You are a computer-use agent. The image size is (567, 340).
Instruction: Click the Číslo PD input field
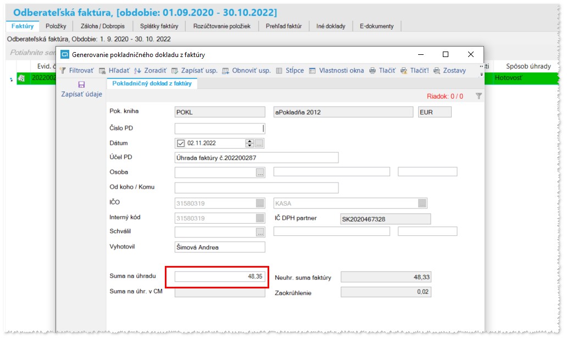point(220,128)
